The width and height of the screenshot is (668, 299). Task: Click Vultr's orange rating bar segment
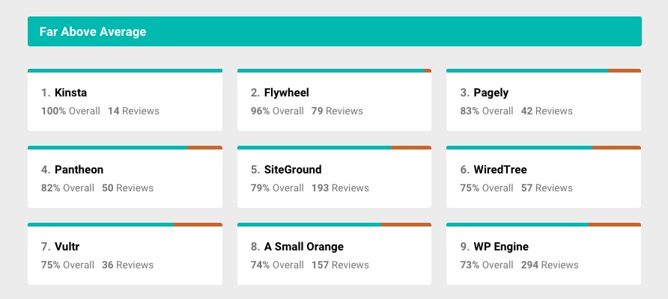(198, 224)
